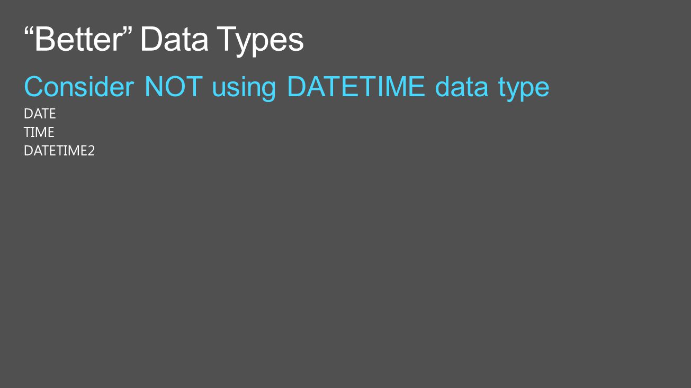
Task: Select the DATE list item
Action: pos(40,114)
